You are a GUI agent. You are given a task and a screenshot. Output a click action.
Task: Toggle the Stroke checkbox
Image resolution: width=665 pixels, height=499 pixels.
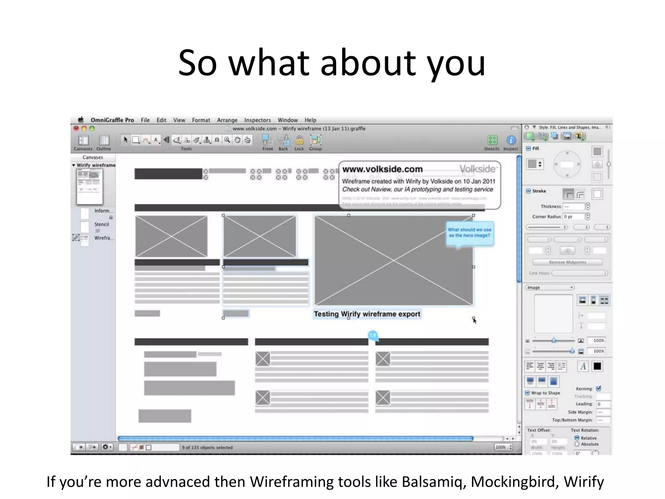(x=528, y=191)
